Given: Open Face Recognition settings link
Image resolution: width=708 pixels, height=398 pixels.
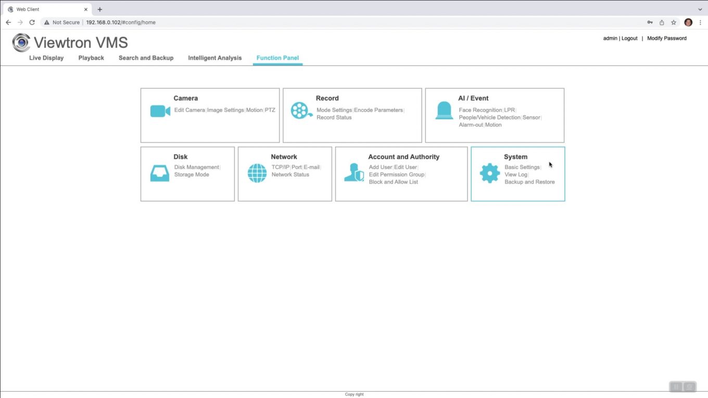Looking at the screenshot, I should [480, 110].
